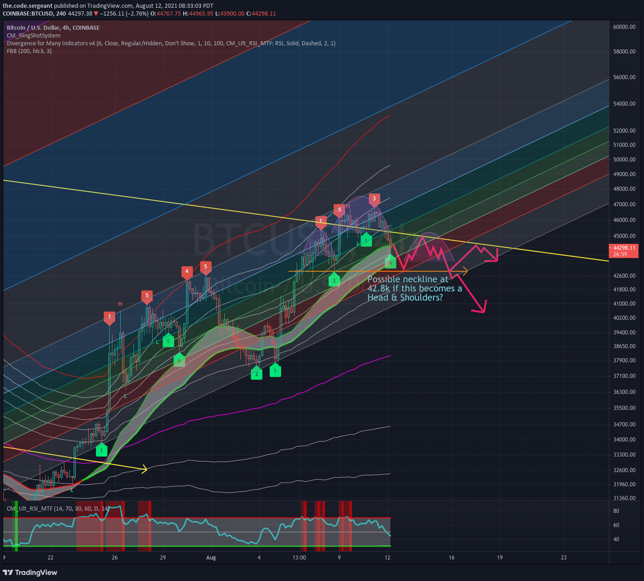Select the CM_Ult_RSI_MTF pane label
Viewport: 644px width, 581px height.
point(58,508)
